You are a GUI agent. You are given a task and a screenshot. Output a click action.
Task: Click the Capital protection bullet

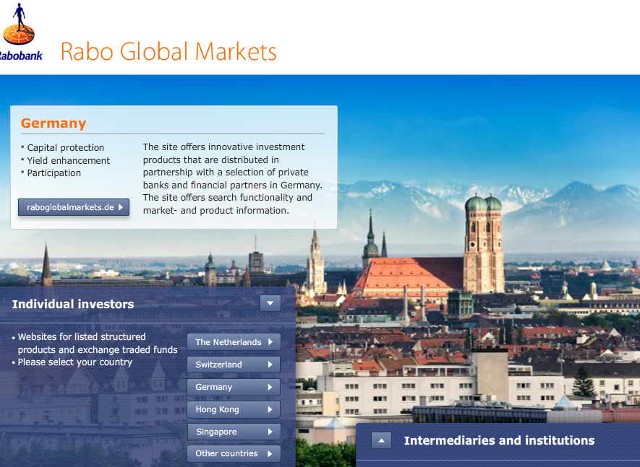tap(65, 147)
